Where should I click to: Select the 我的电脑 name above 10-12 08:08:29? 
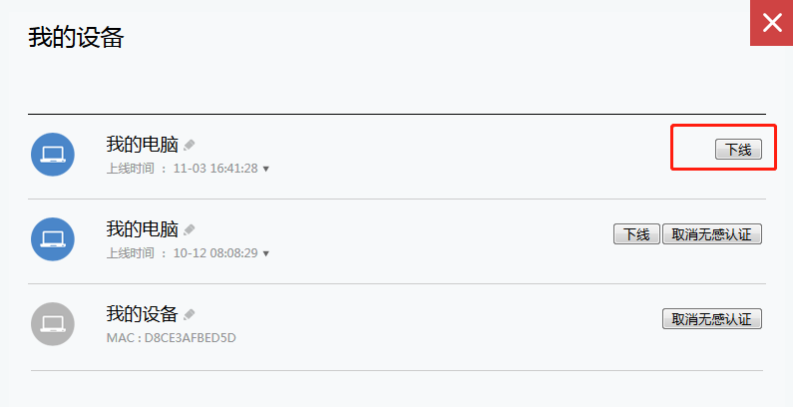pyautogui.click(x=142, y=229)
